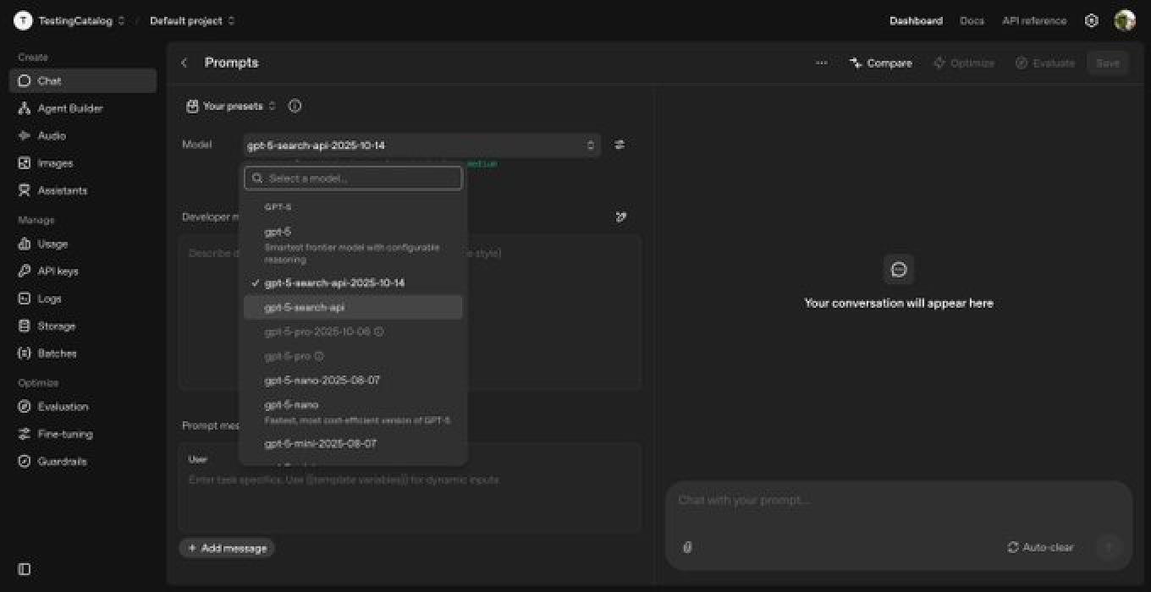Click the generate prompt wand icon
This screenshot has height=592, width=1151.
(621, 217)
